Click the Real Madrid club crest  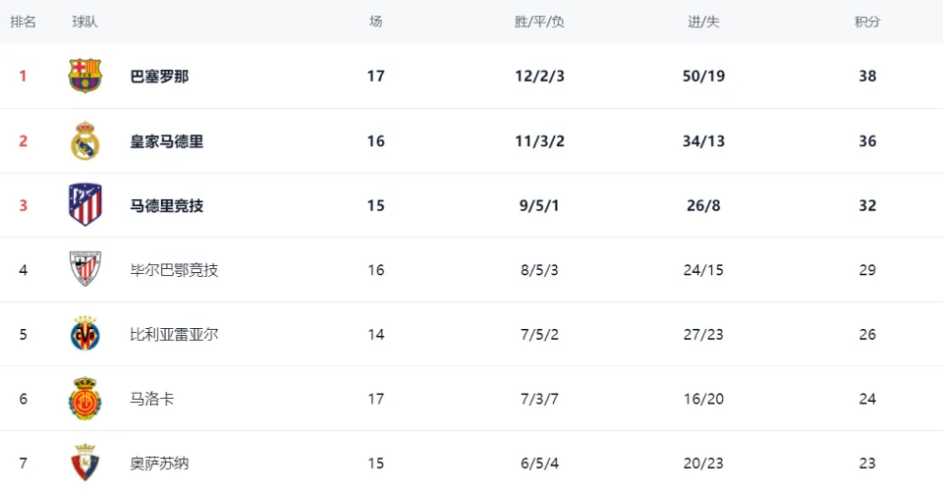(x=84, y=140)
